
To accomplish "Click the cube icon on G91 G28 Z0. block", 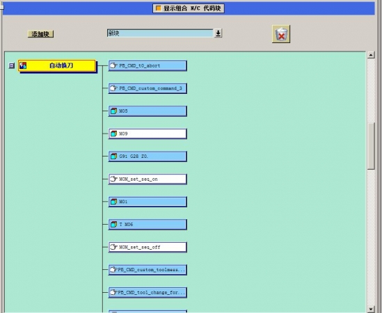I will tap(114, 156).
